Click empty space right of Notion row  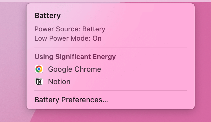pos(129,82)
